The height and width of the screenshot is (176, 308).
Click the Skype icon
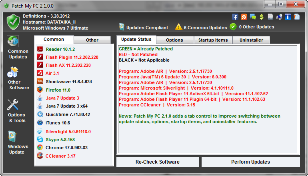(40, 140)
